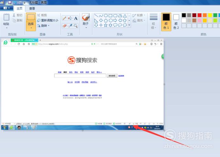The image size is (220, 157).
Task: Choose the Up arrow shape
Action: pos(125,20)
